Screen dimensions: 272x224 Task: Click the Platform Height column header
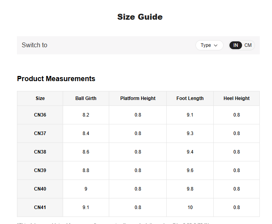click(138, 98)
